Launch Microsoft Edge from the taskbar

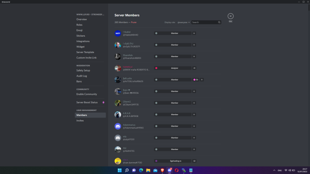[141, 170]
